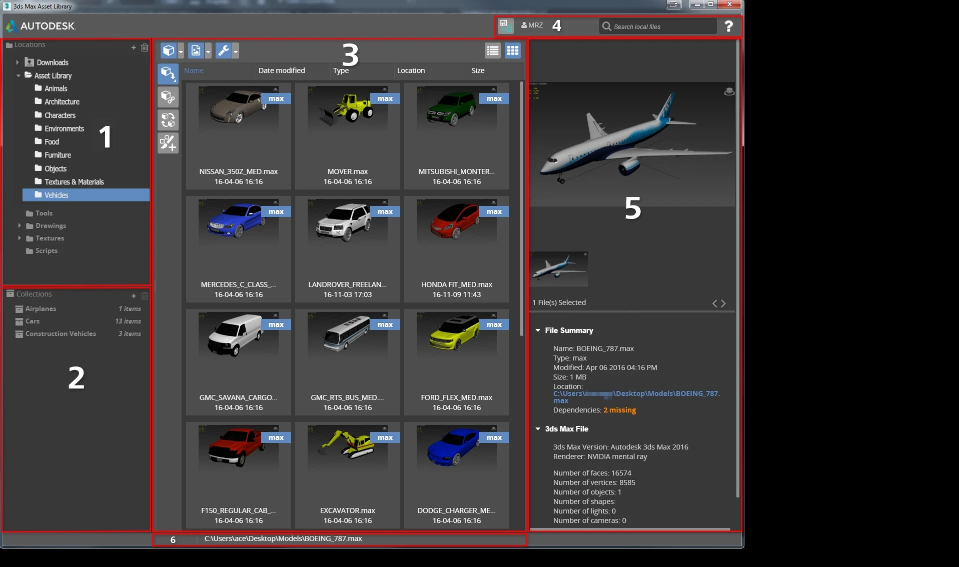Image resolution: width=959 pixels, height=567 pixels.
Task: Click the viewport icon on Boeing preview
Action: tap(729, 91)
